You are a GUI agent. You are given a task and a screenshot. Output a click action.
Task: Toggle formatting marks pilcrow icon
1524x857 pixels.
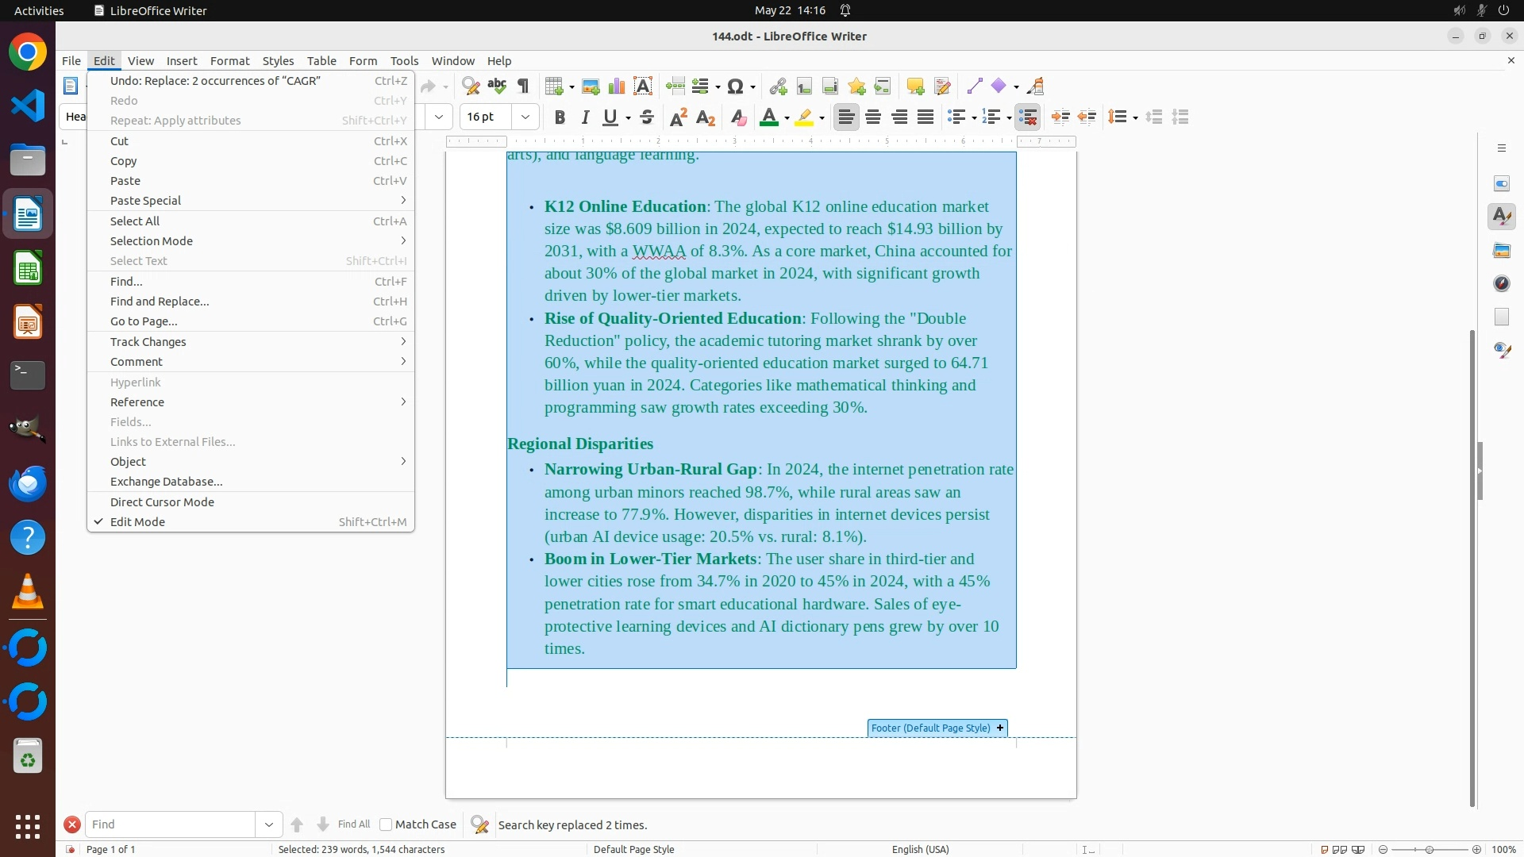(523, 86)
